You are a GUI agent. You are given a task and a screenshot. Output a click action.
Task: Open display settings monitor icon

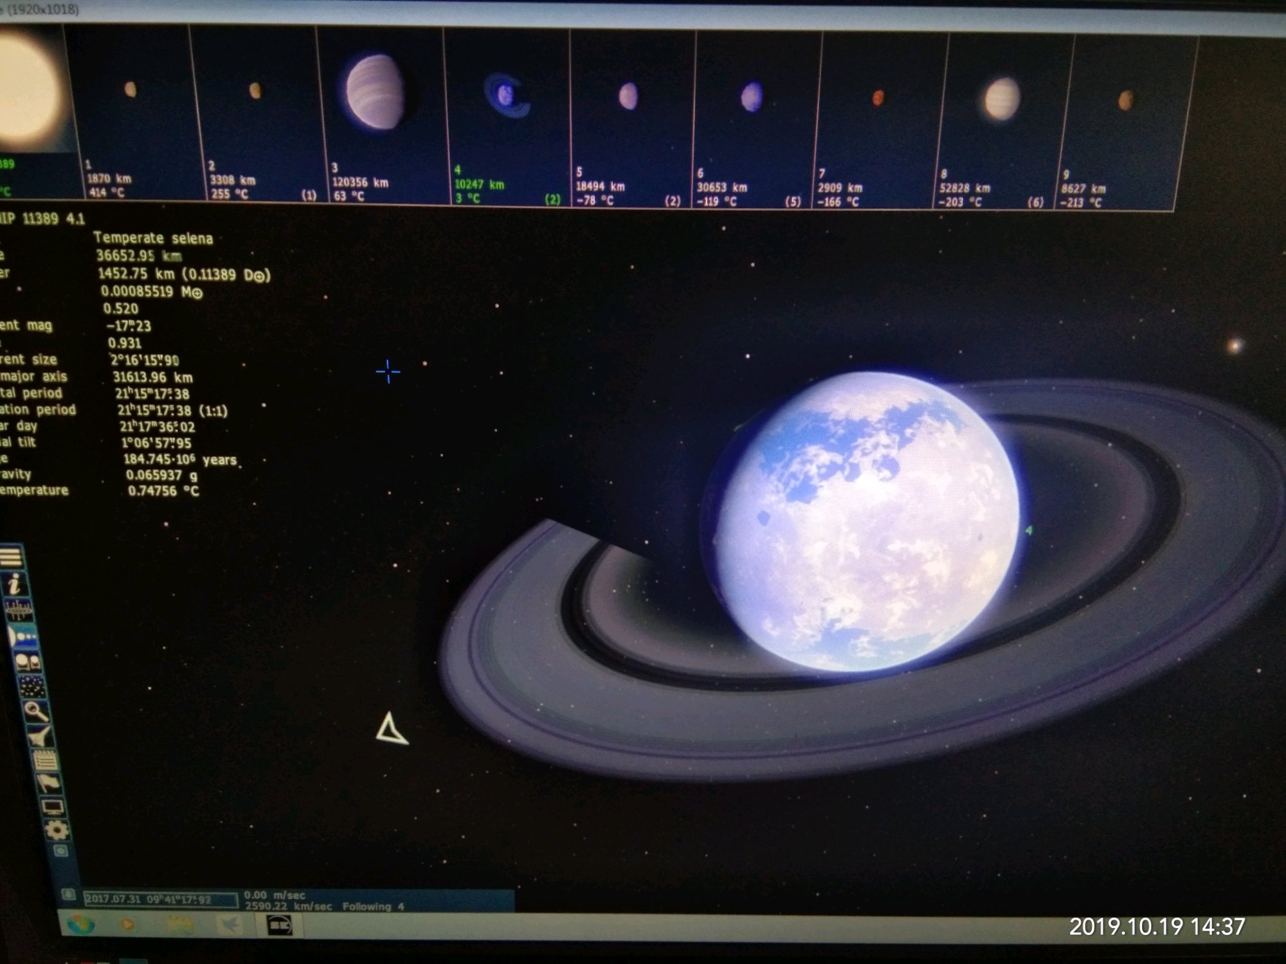pyautogui.click(x=53, y=807)
